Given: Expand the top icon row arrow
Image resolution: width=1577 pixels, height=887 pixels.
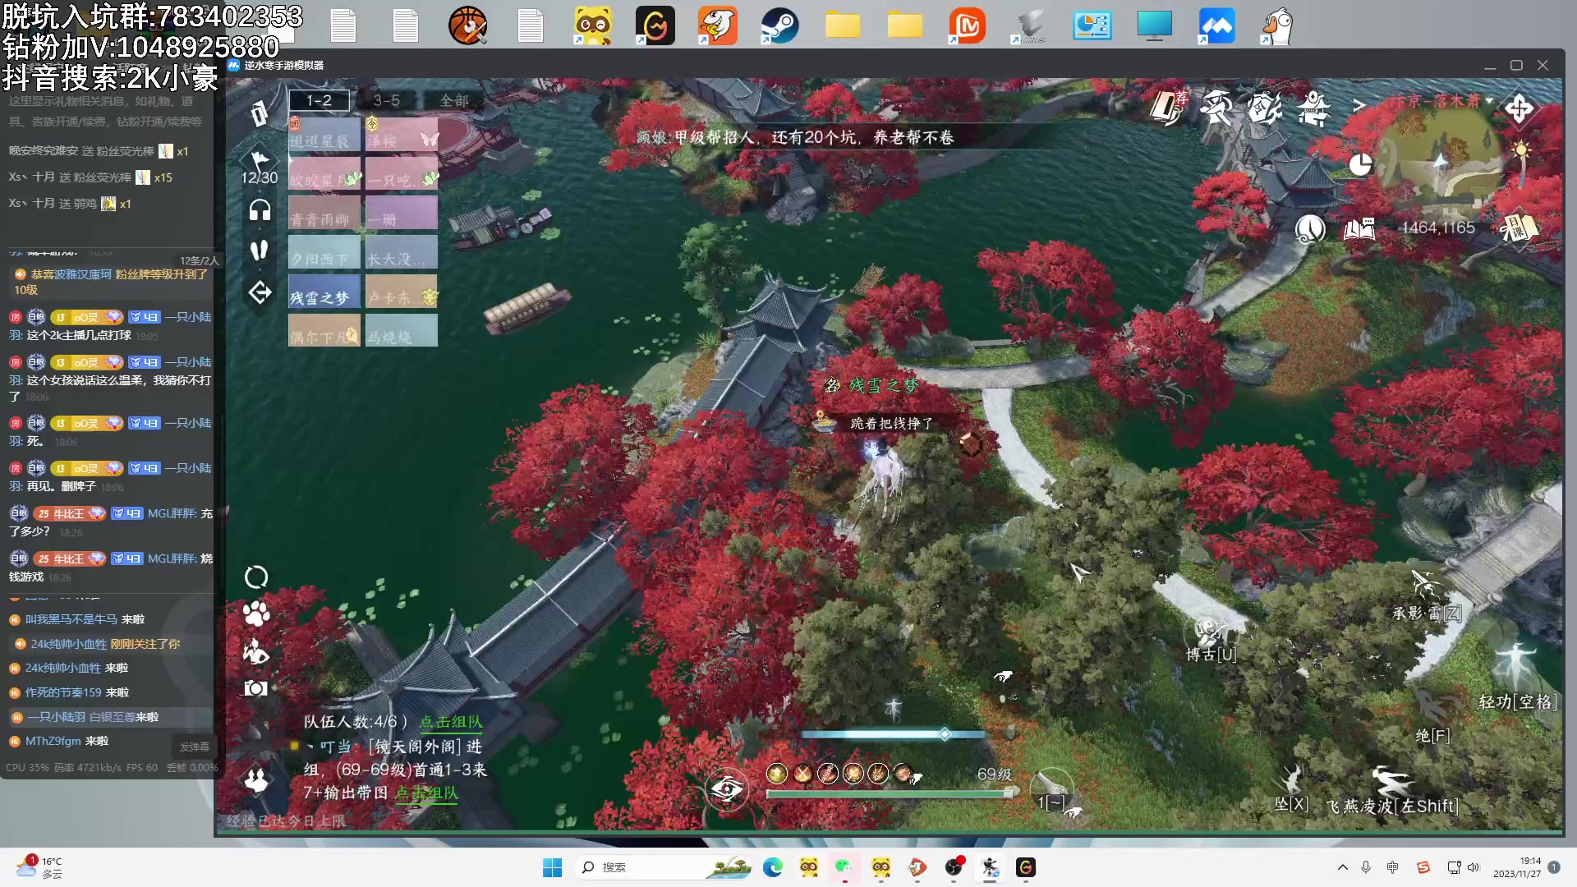Looking at the screenshot, I should click(x=1359, y=105).
